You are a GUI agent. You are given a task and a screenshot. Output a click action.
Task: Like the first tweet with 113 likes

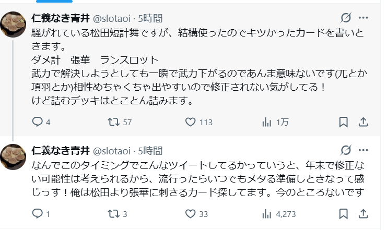tap(191, 122)
